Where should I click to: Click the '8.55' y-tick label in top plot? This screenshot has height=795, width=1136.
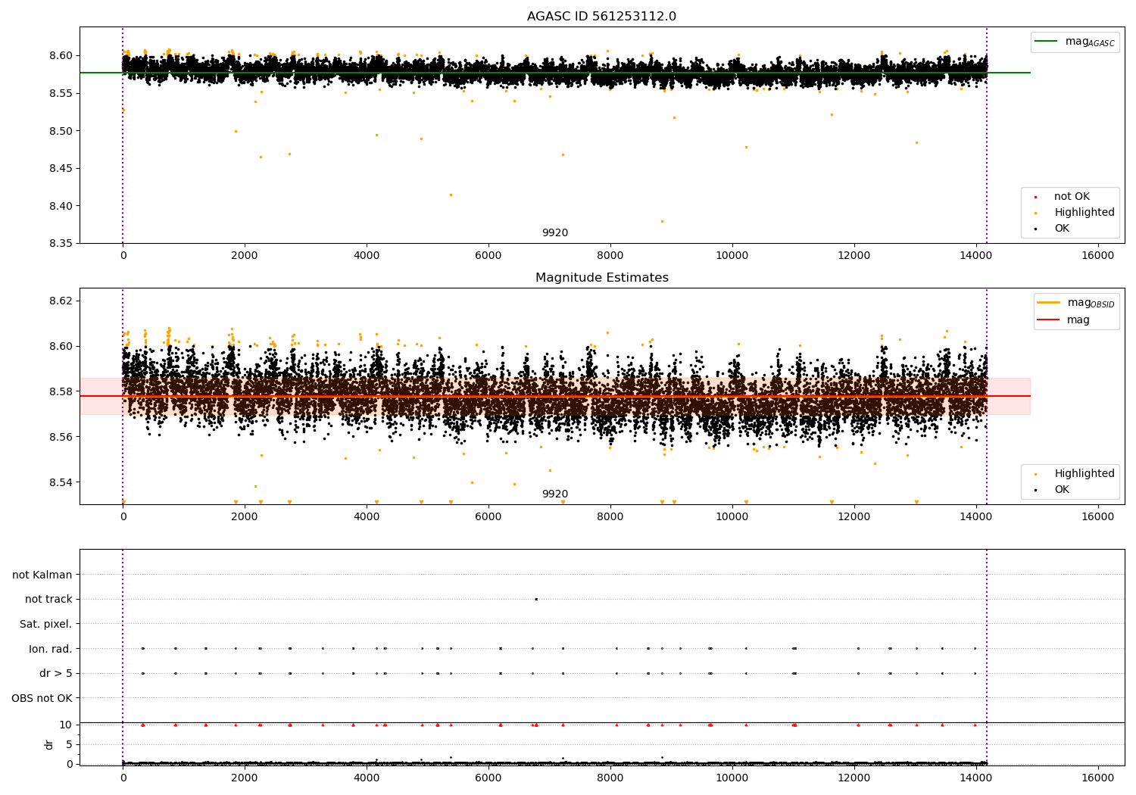61,93
